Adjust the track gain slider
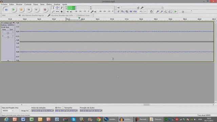 8,33
